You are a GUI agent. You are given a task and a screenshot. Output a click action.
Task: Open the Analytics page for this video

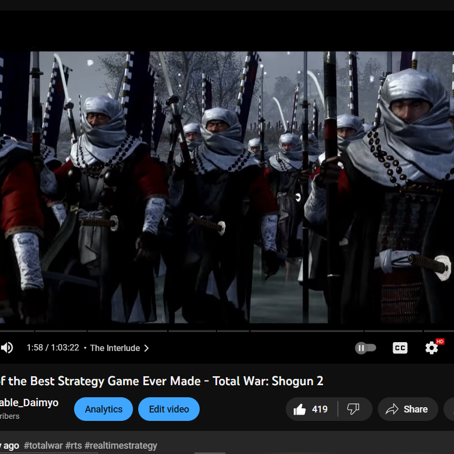pyautogui.click(x=104, y=409)
